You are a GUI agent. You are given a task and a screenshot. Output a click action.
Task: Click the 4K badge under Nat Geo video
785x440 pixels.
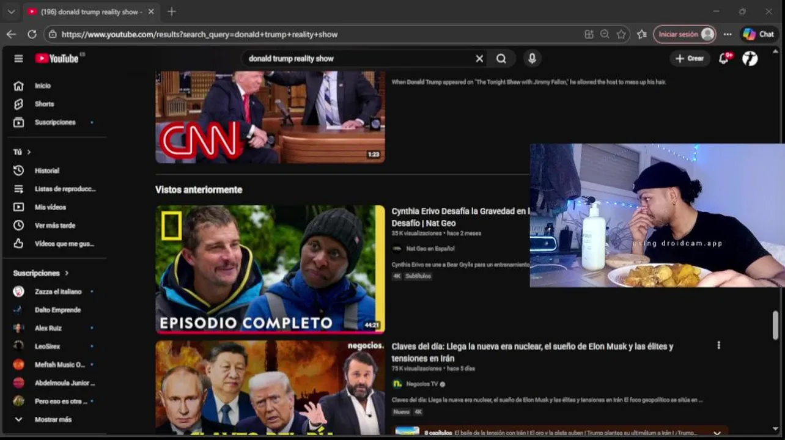click(397, 276)
